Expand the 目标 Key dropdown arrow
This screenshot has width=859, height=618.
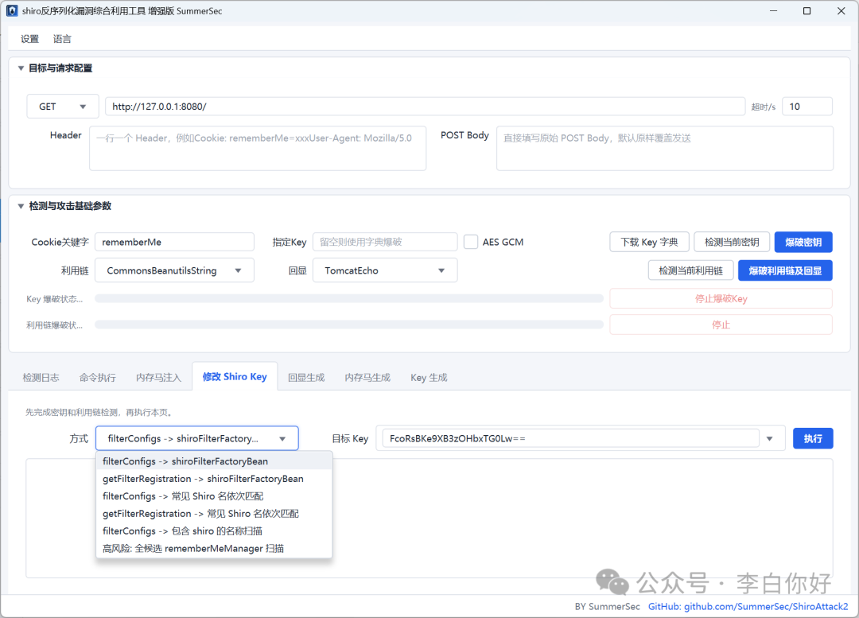click(770, 438)
